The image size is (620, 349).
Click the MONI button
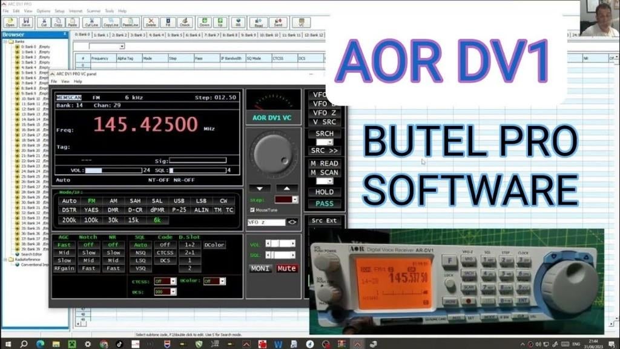pos(260,268)
